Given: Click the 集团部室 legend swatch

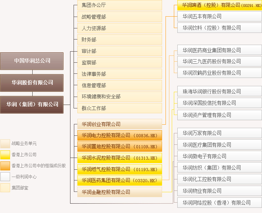Looking at the screenshot, I should (x=5, y=188).
